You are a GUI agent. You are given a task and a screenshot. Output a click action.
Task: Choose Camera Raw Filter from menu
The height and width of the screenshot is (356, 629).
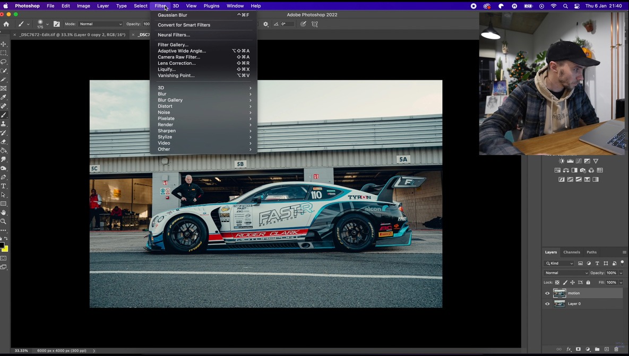coord(179,57)
